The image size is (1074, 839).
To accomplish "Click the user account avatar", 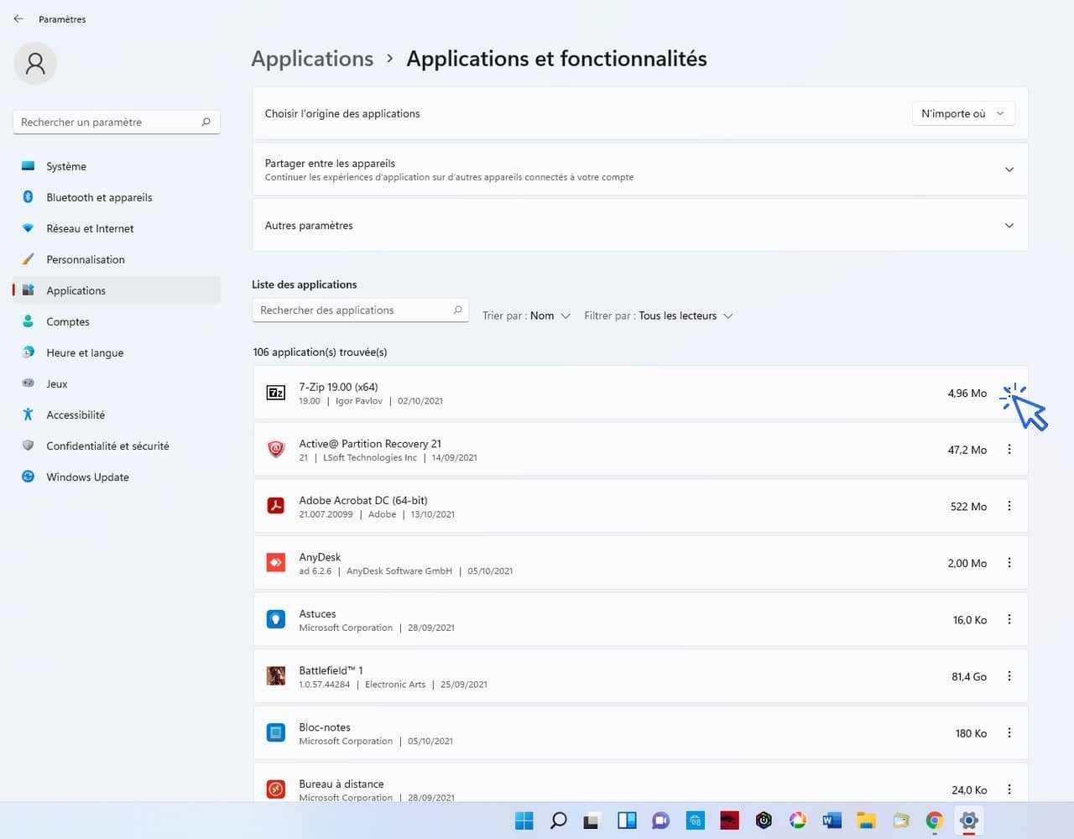I will 35,64.
